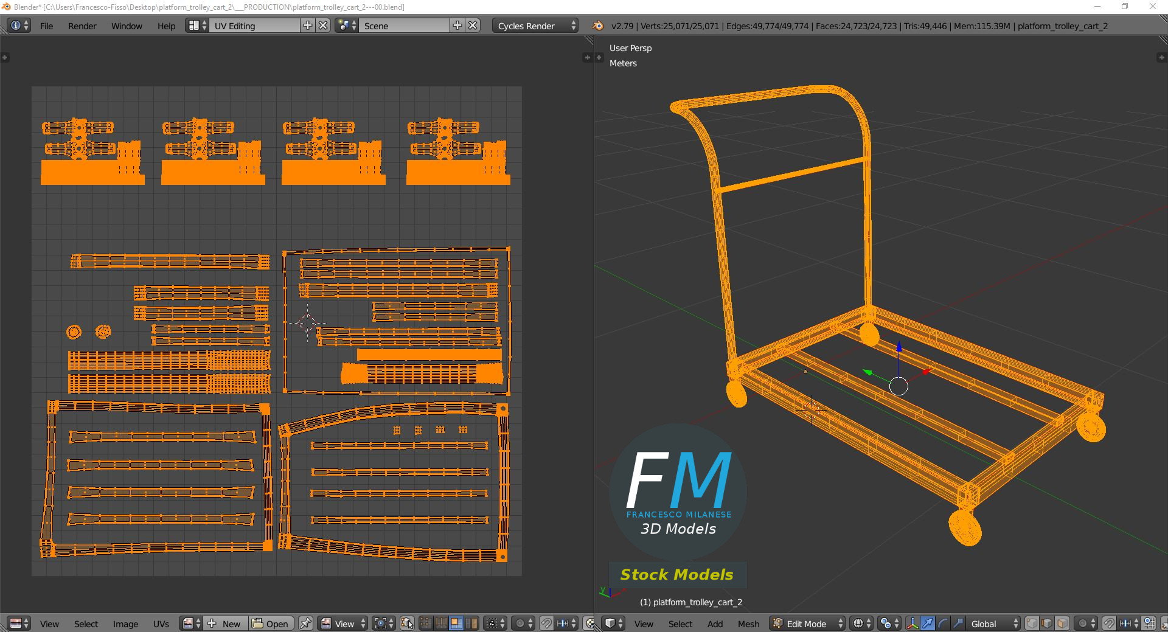Open the Window menu

(x=127, y=26)
